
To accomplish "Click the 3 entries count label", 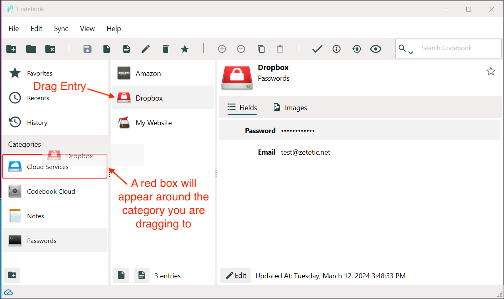I will click(167, 276).
